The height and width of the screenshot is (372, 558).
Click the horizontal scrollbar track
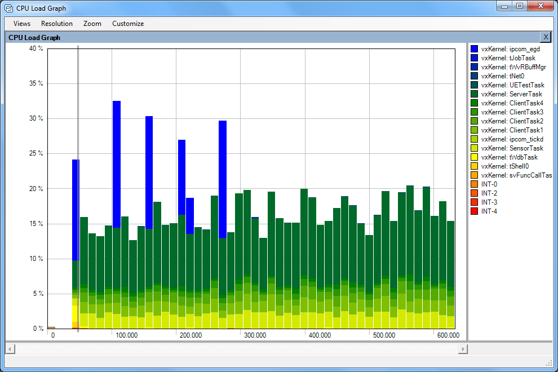tap(237, 349)
